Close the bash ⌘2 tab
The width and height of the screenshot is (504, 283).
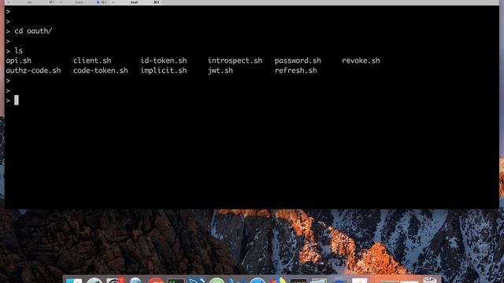(x=61, y=2)
